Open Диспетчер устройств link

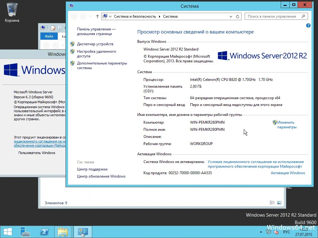(95, 44)
